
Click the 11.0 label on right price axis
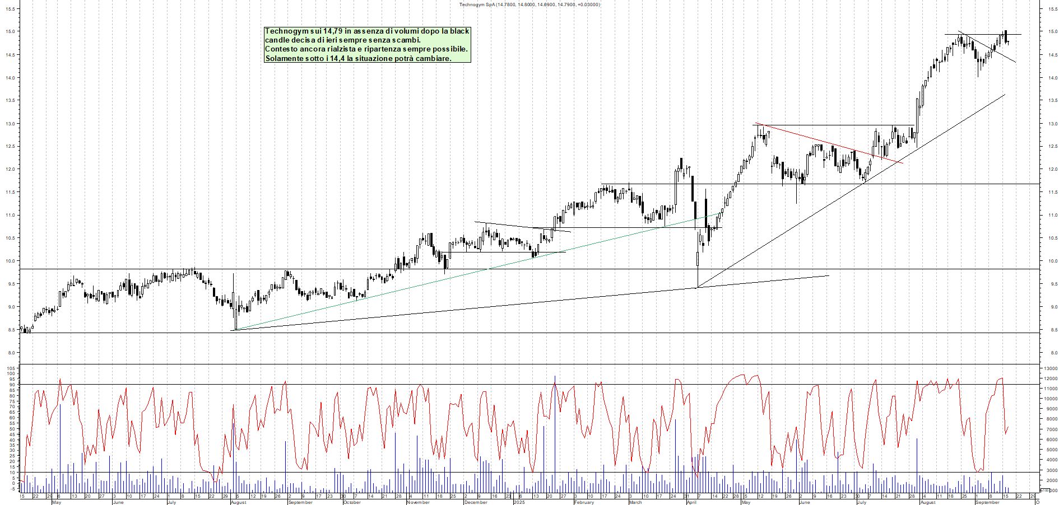click(1053, 215)
